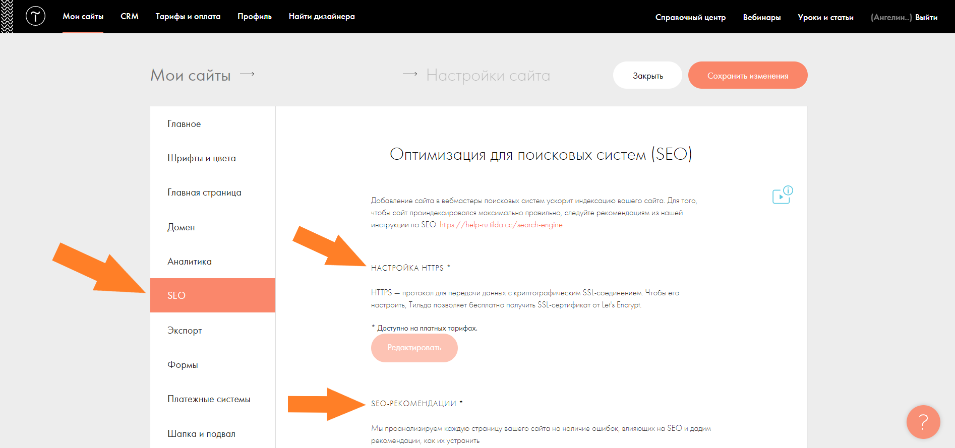This screenshot has width=955, height=448.
Task: Open Профиль menu item
Action: point(255,17)
